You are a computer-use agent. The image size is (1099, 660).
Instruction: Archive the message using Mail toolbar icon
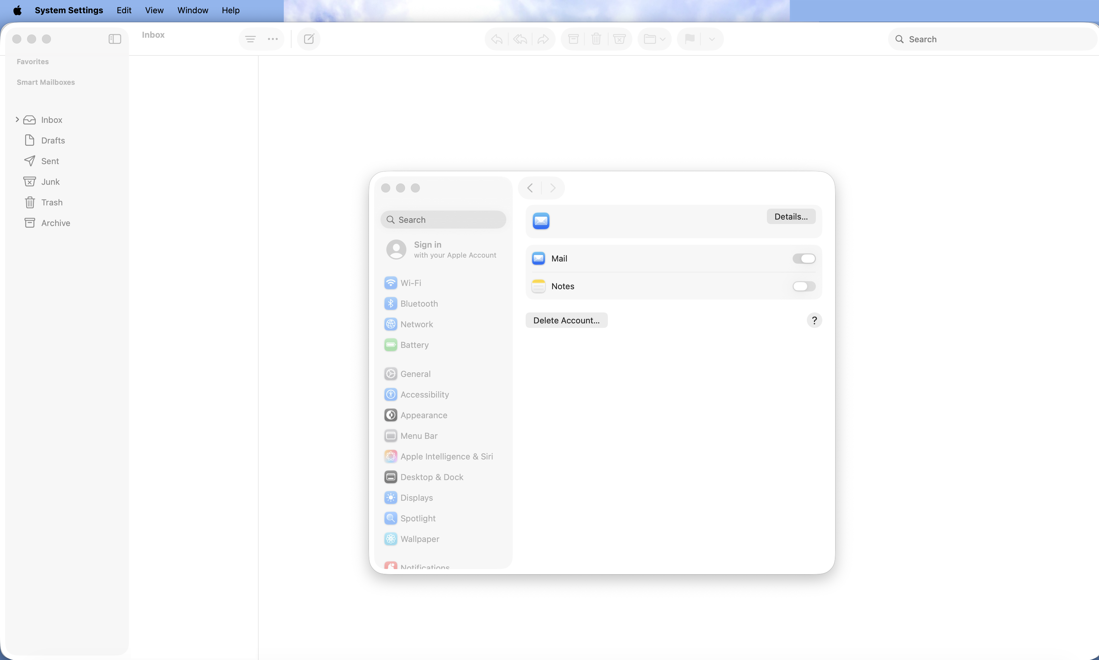point(573,39)
